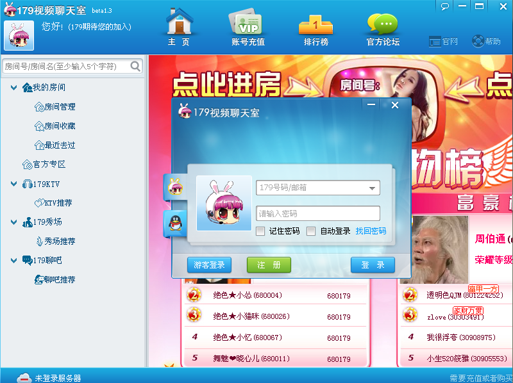Click the rank 3 medal beside zlove
This screenshot has height=383, width=513.
tap(410, 315)
